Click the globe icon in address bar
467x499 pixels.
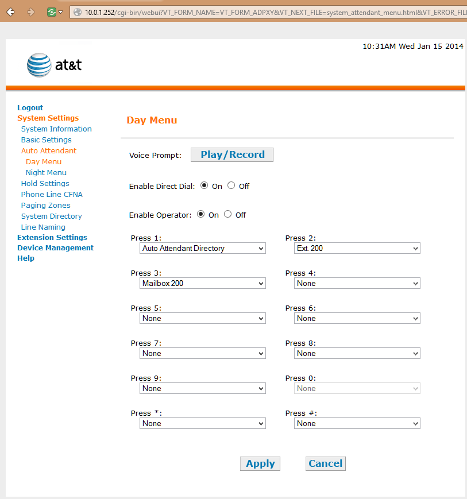(x=78, y=12)
